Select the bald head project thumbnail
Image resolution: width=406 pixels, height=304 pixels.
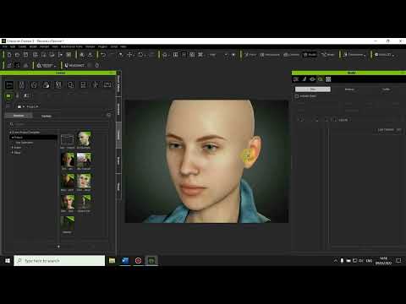(84, 138)
